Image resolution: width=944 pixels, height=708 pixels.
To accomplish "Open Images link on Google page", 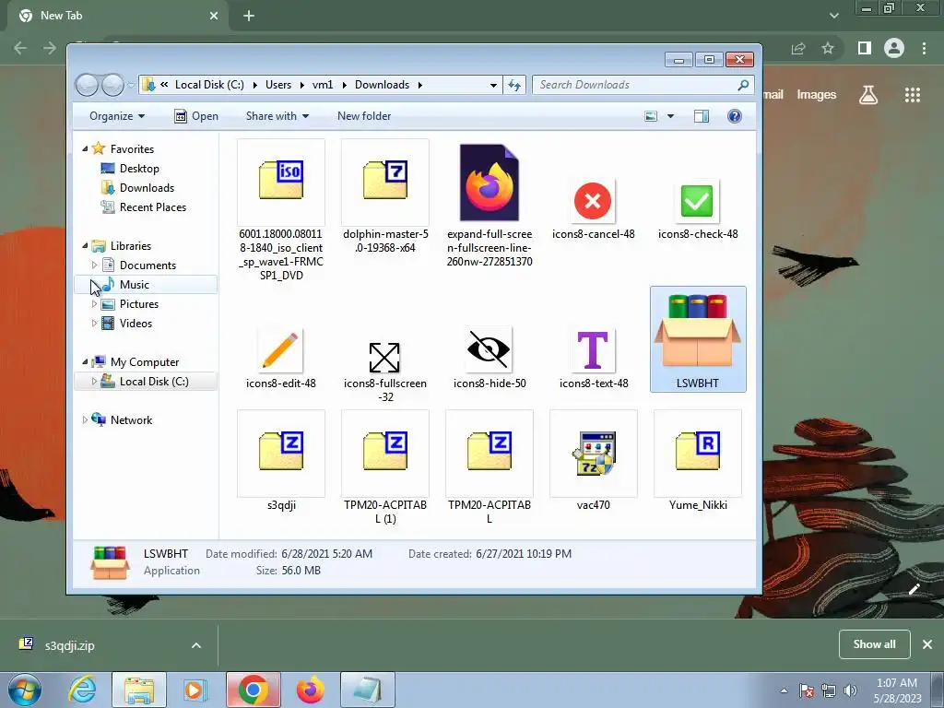I will (x=817, y=95).
